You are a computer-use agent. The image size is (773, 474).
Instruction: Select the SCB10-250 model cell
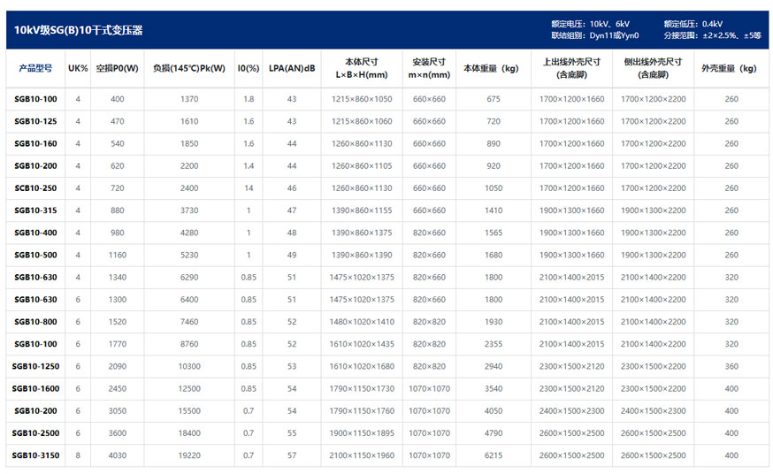[35, 188]
